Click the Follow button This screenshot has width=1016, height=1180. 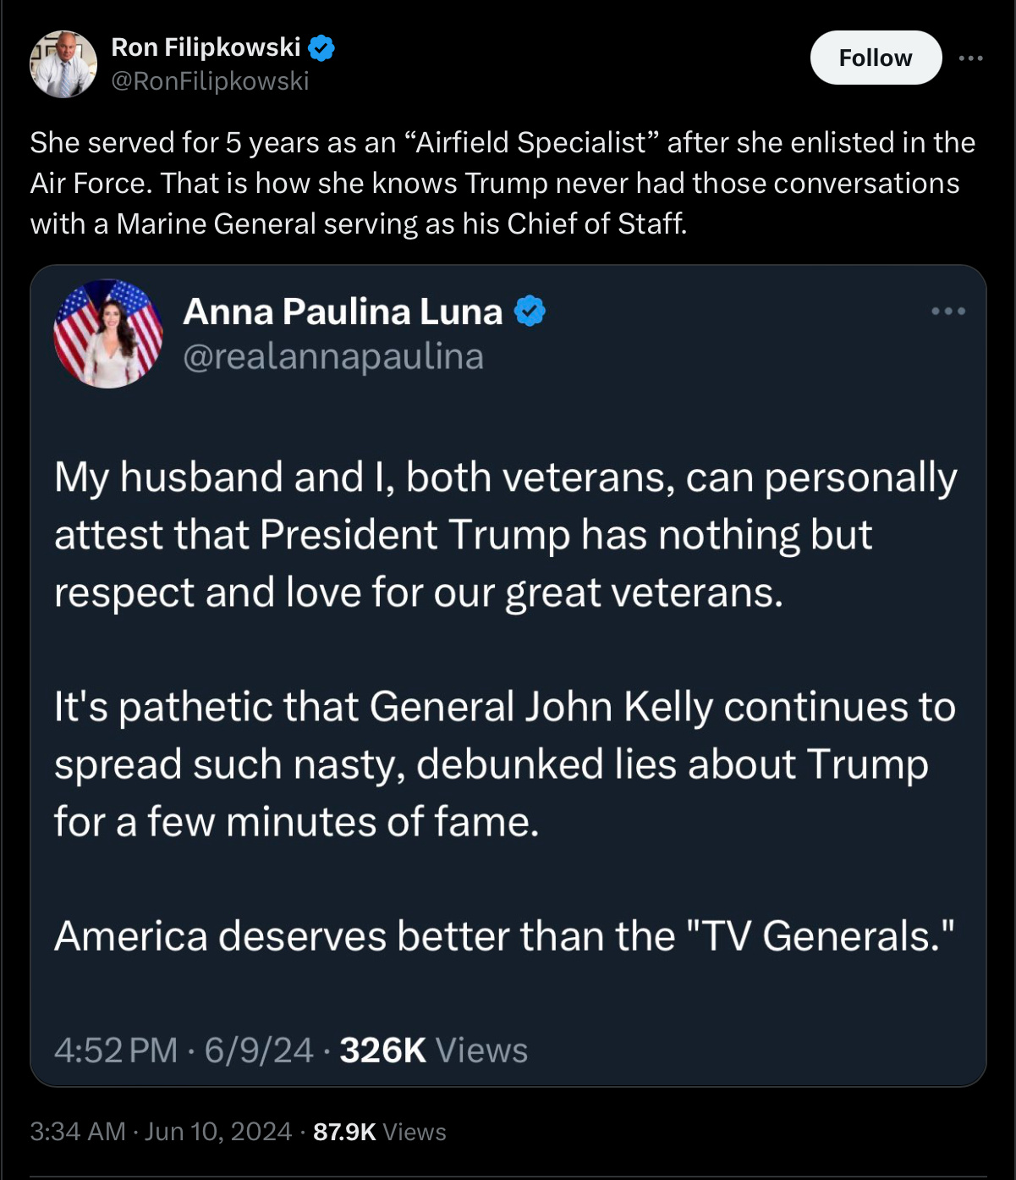(876, 58)
